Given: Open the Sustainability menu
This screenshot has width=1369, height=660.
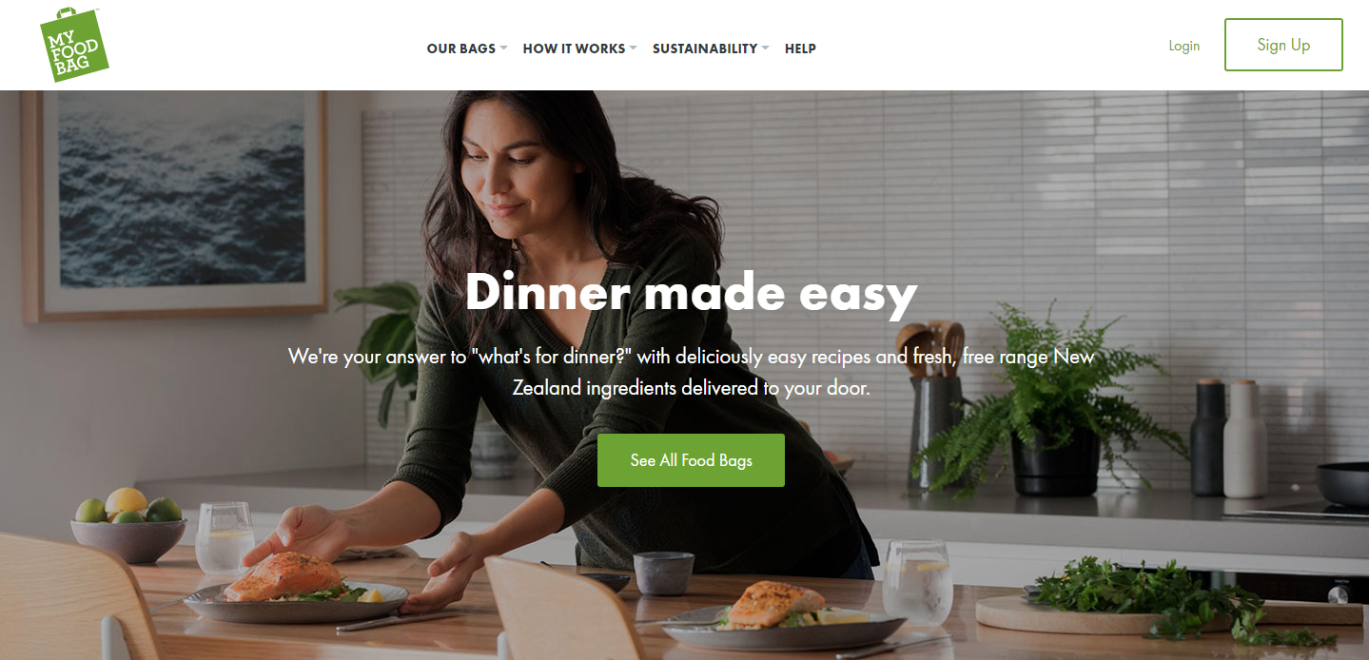Looking at the screenshot, I should point(705,49).
